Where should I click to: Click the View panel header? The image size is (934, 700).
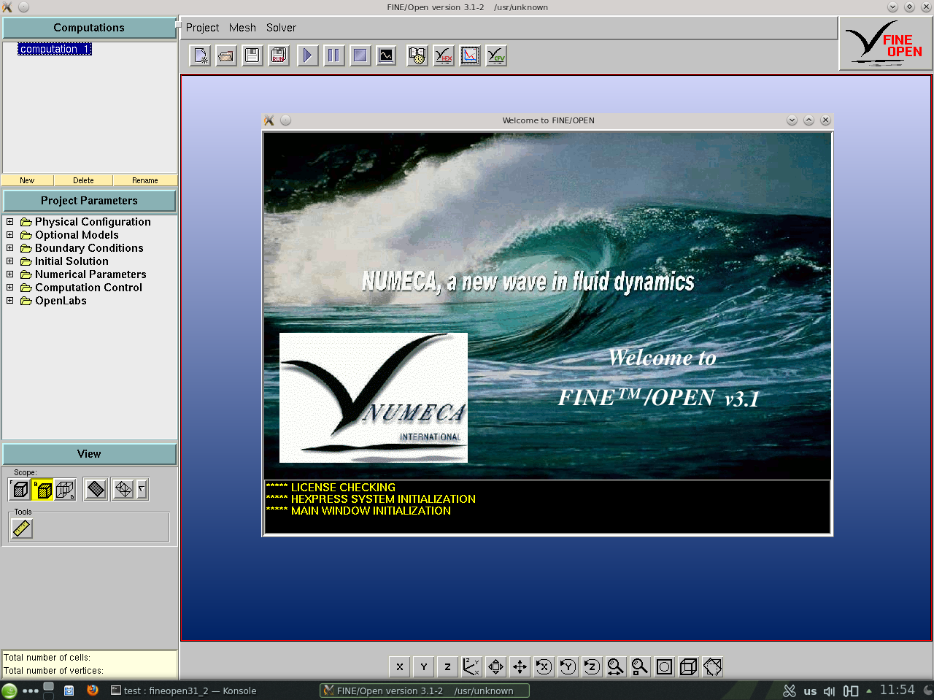point(89,454)
